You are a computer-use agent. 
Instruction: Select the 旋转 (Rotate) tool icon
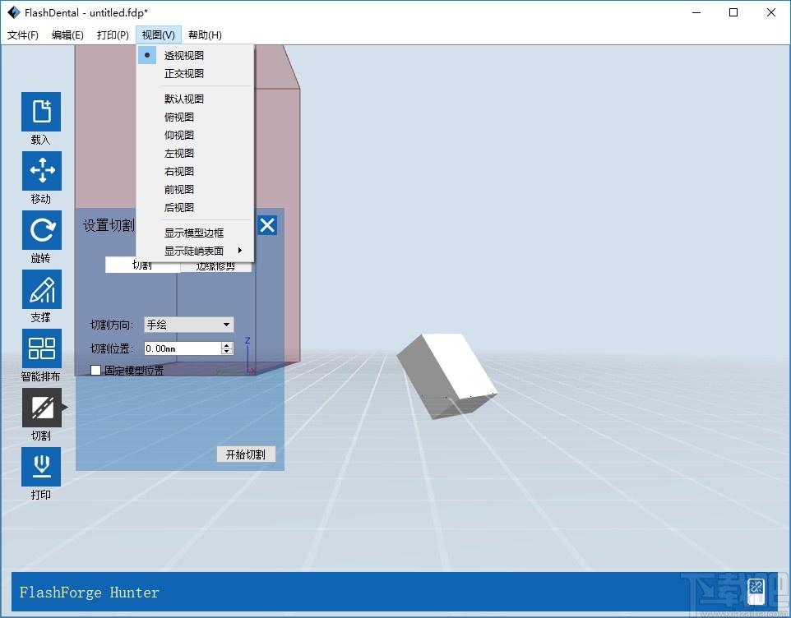point(42,230)
